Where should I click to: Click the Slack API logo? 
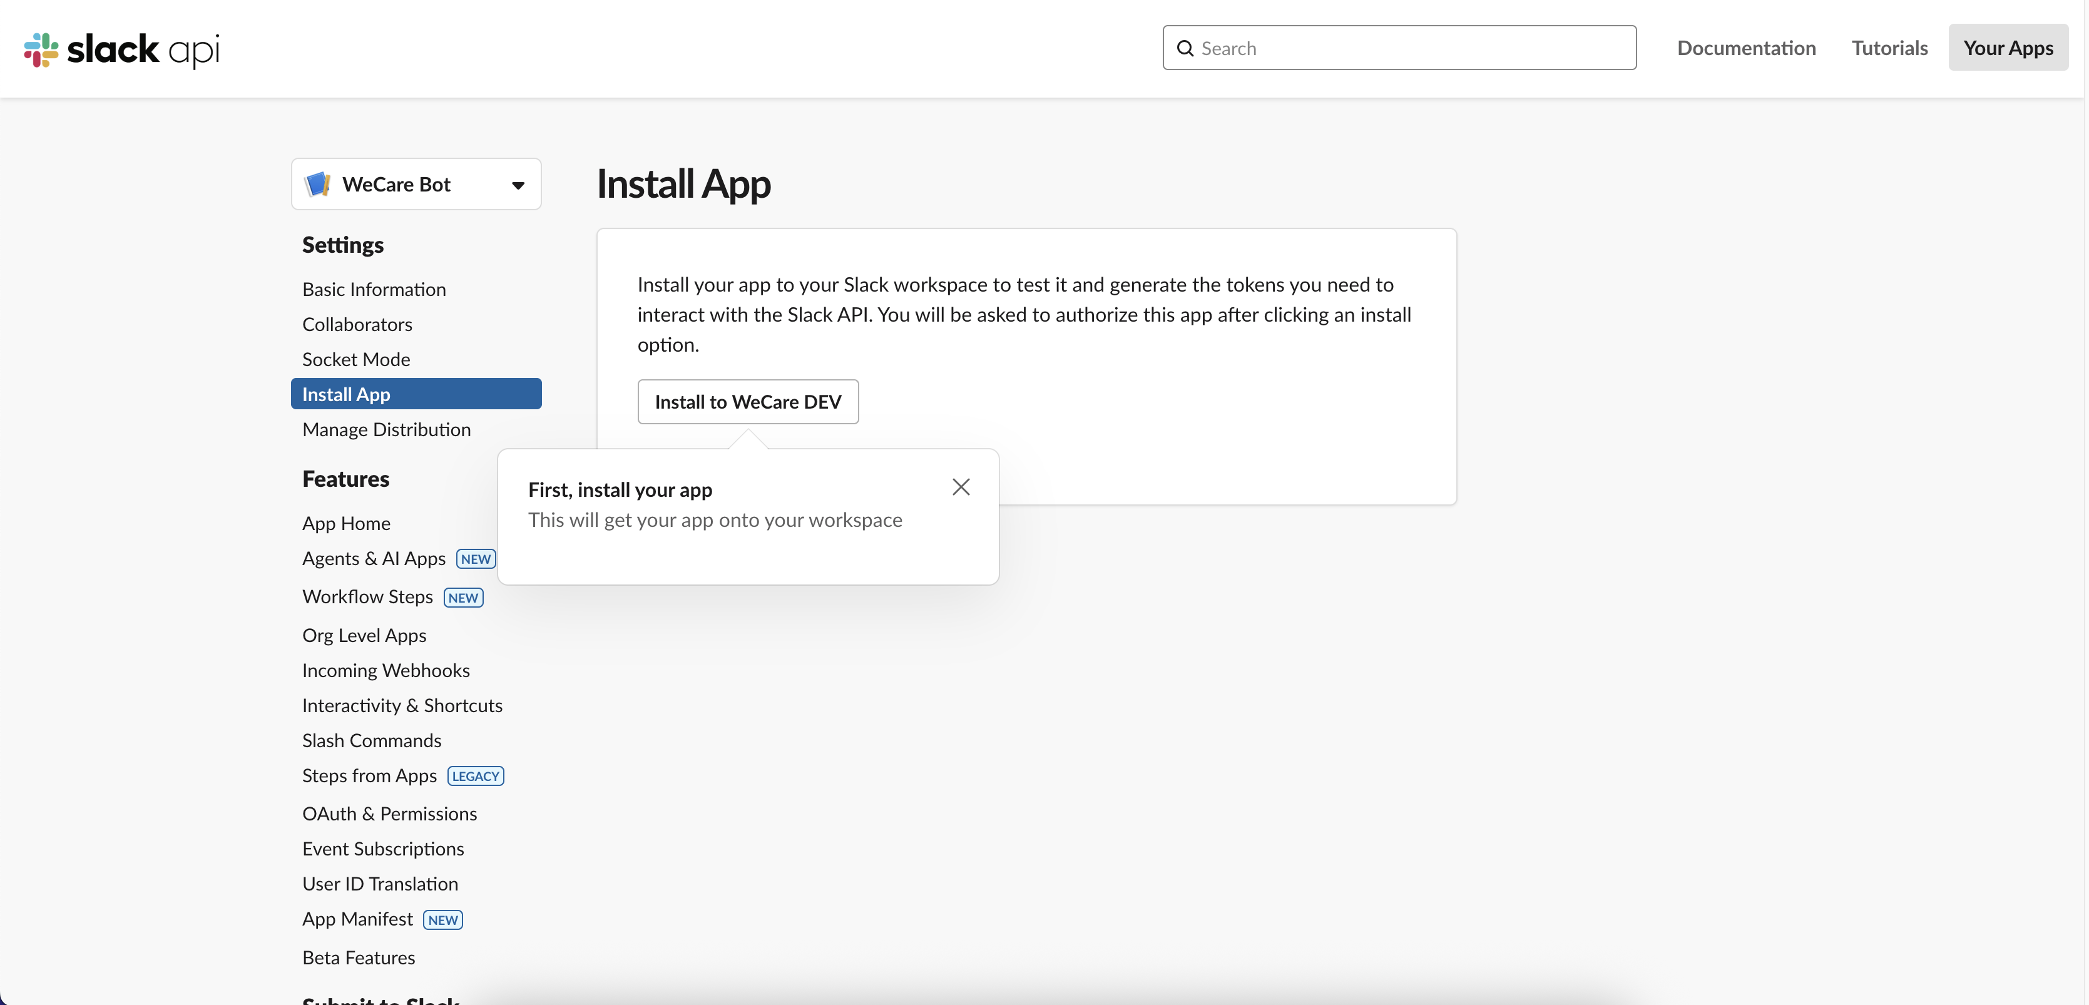pos(121,49)
